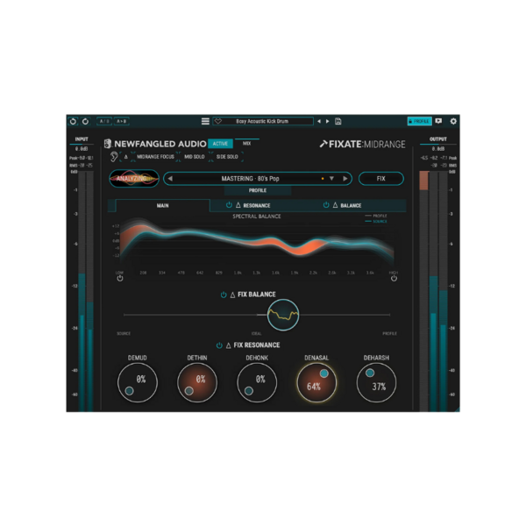
Task: Toggle the HIGH band power icon
Action: [394, 278]
